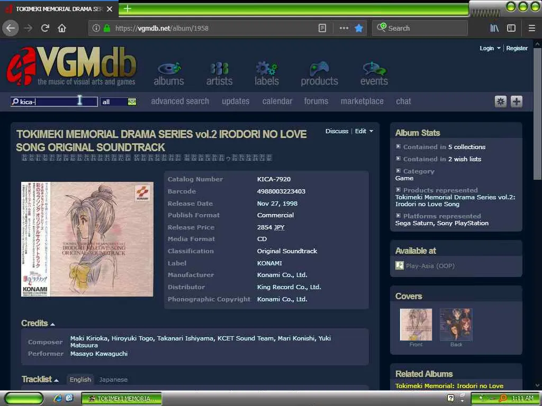Open the library icon in toolbar
This screenshot has height=406, width=542.
click(x=494, y=29)
